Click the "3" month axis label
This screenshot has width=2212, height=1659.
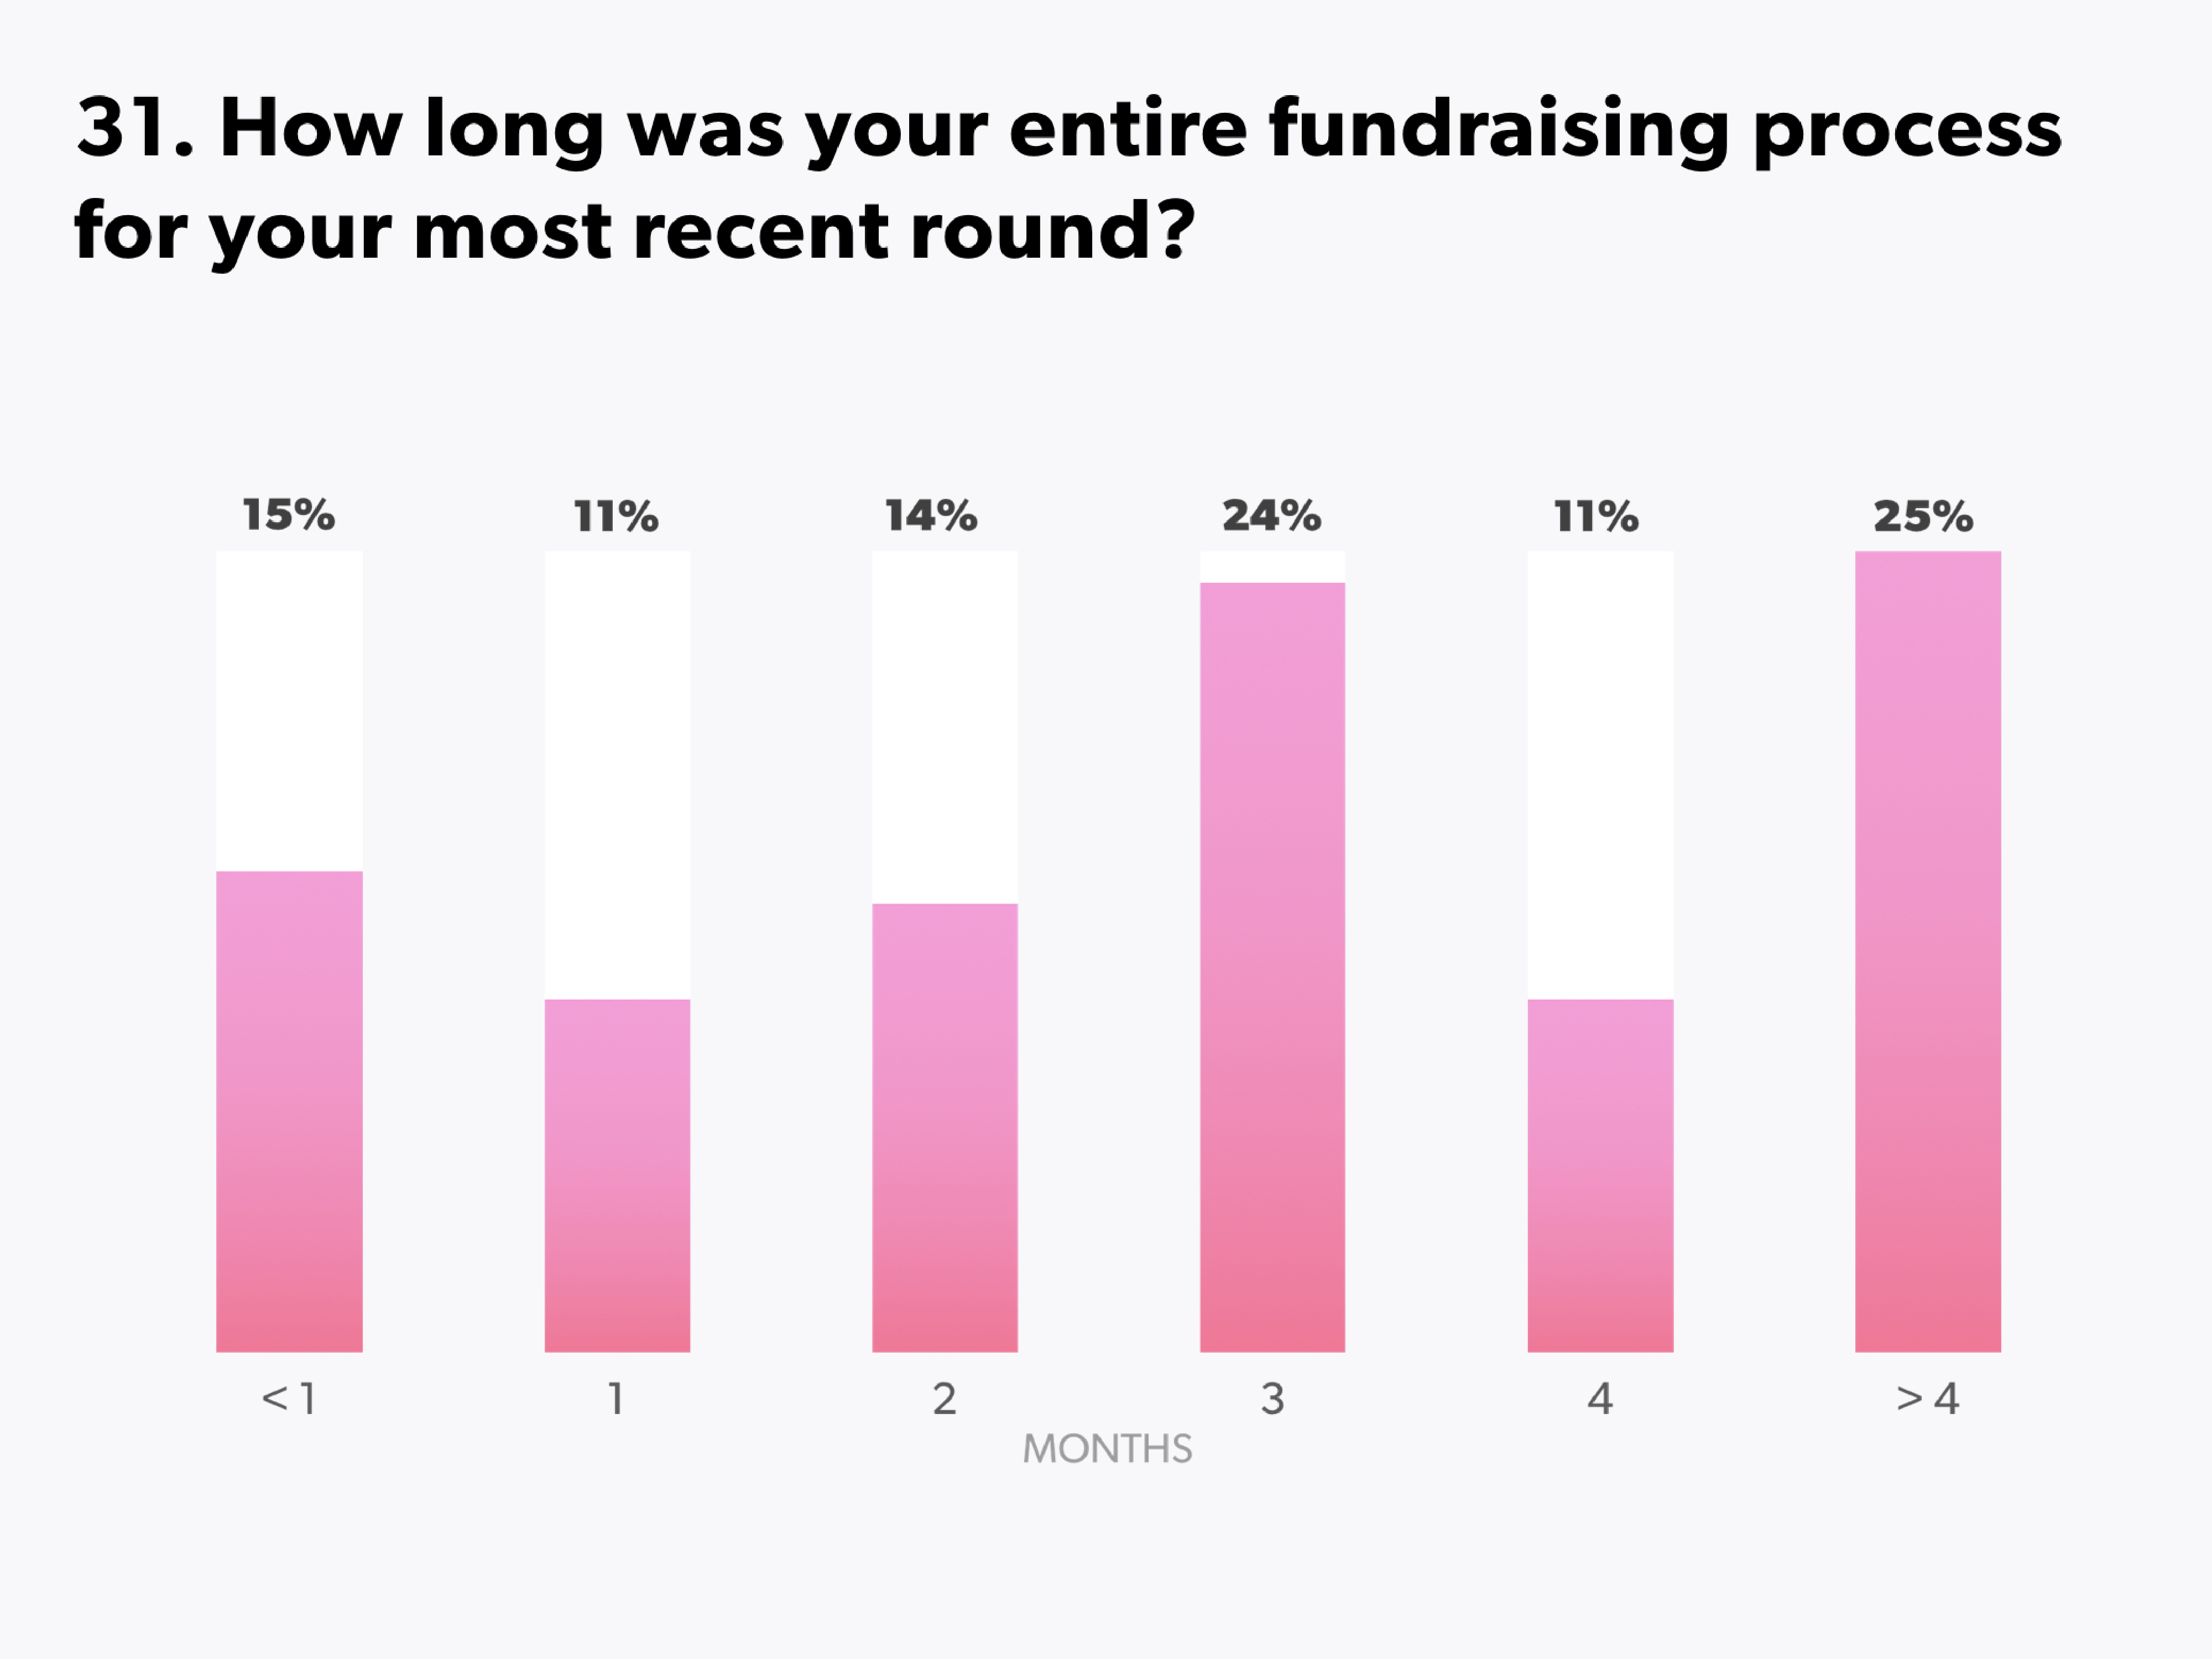point(1272,1399)
